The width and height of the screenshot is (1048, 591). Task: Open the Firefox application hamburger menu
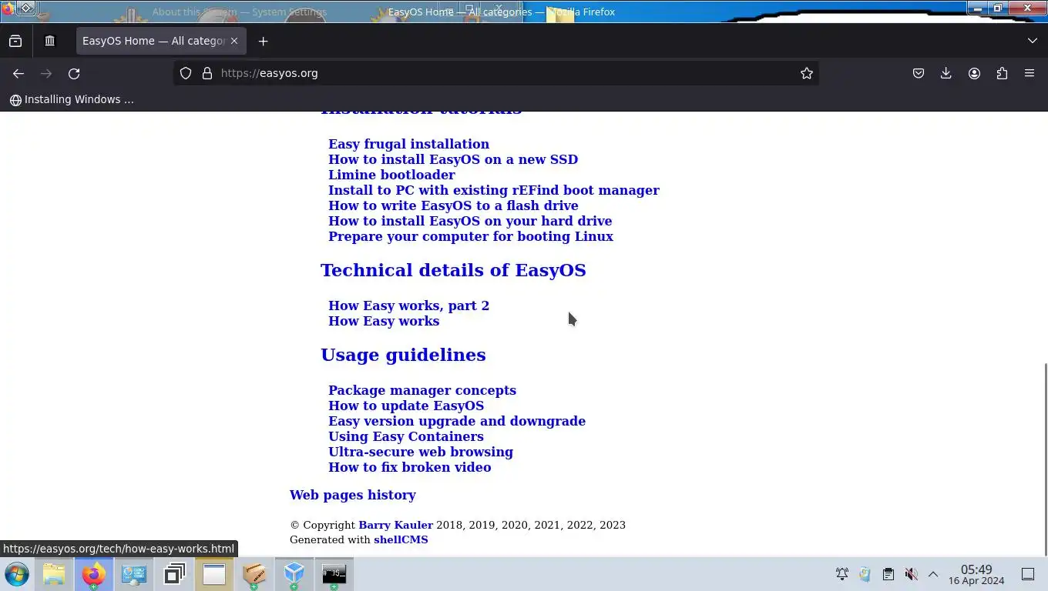1030,73
